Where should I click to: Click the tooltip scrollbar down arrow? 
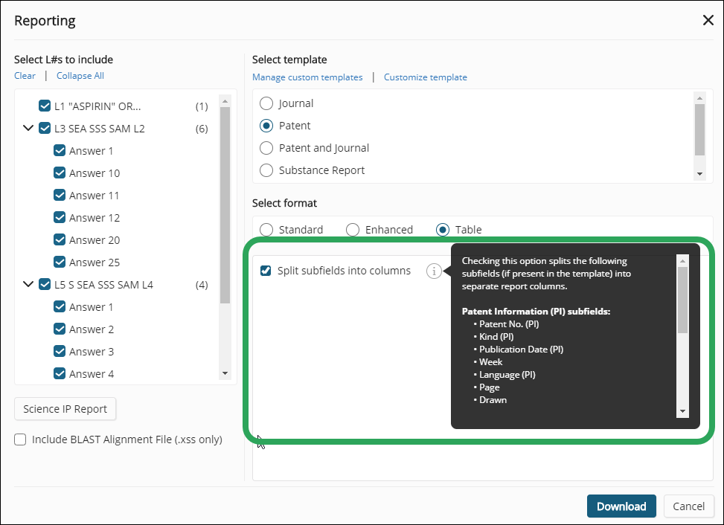[682, 411]
